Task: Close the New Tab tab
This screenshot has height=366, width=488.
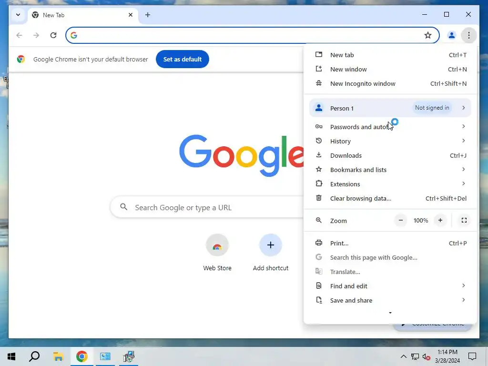Action: pos(131,15)
